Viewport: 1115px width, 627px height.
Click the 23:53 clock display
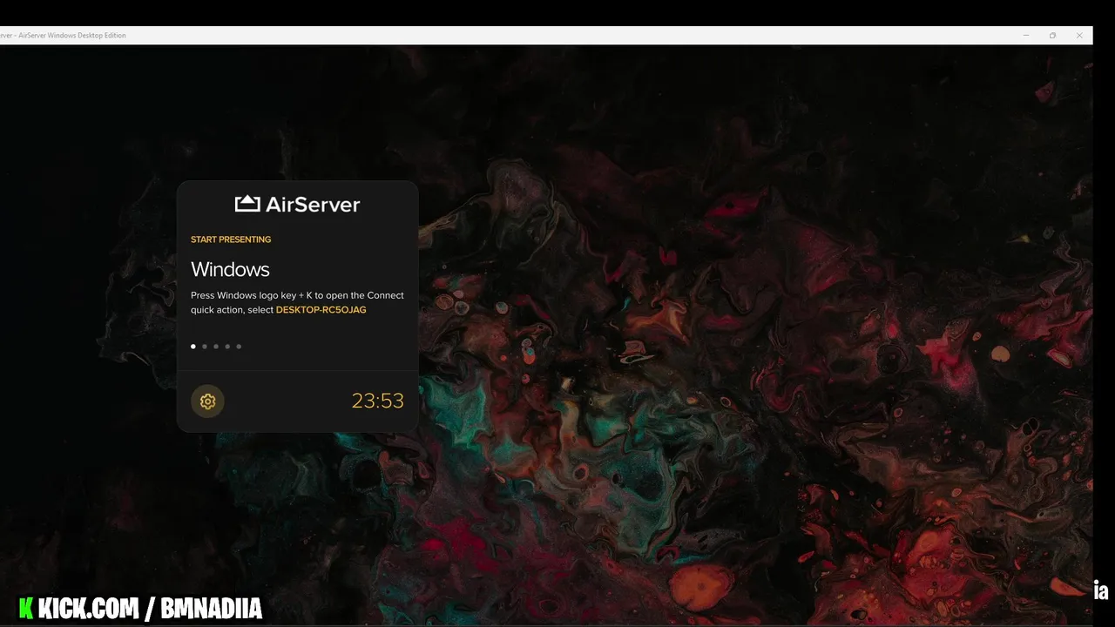[377, 401]
